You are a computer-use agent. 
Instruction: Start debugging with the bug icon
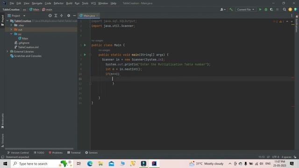tap(266, 9)
